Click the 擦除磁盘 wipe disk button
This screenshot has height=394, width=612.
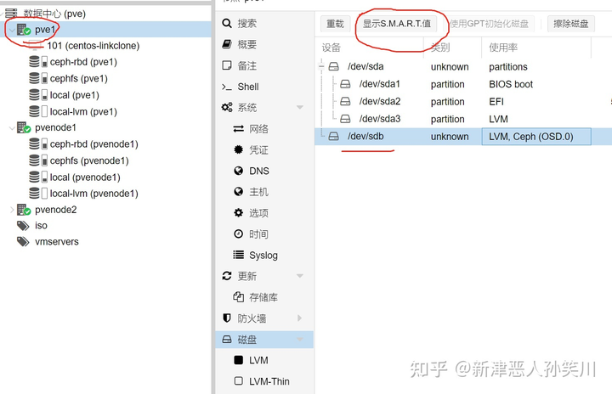click(x=570, y=24)
